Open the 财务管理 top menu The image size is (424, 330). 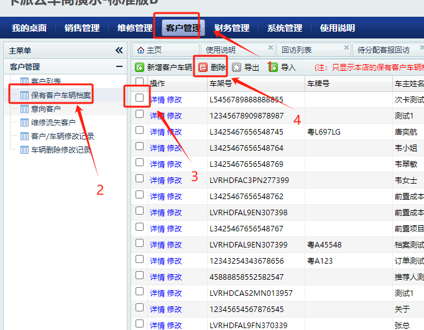232,28
